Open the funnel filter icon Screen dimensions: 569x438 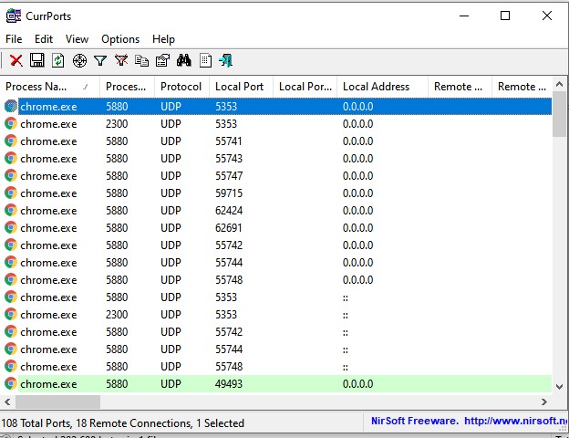click(x=100, y=60)
